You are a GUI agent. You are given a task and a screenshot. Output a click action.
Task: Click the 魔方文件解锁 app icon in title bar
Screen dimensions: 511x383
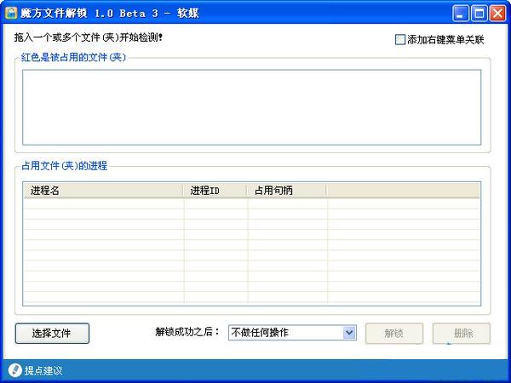tap(11, 13)
